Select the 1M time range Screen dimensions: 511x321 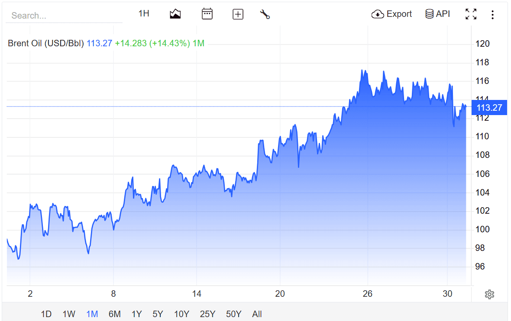pyautogui.click(x=92, y=314)
